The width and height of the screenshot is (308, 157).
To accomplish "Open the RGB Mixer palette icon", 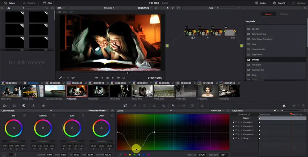I will [x=33, y=106].
